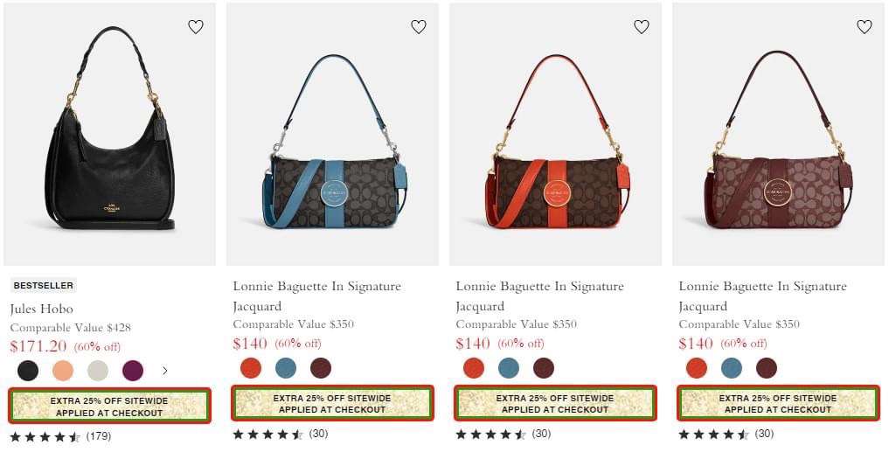This screenshot has height=452, width=889.
Task: Pick cream color swatch for Jules Hobo
Action: [98, 371]
